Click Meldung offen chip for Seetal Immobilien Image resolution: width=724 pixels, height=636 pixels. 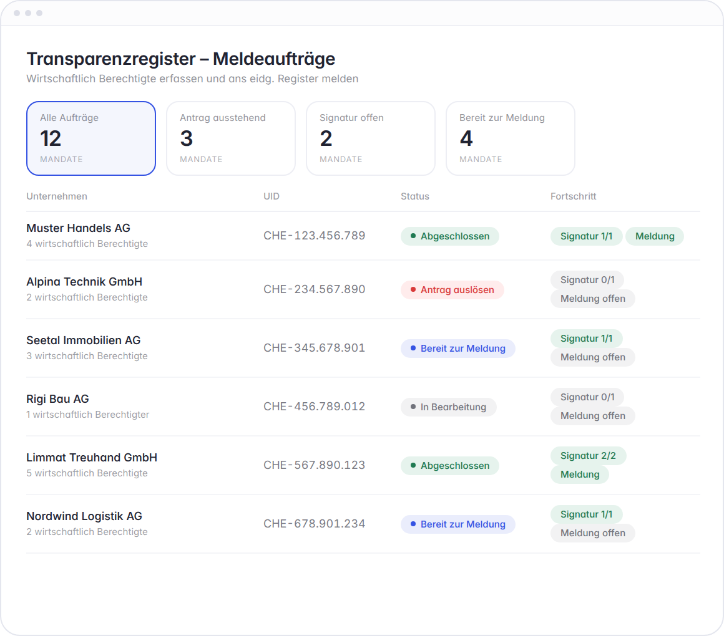(593, 357)
